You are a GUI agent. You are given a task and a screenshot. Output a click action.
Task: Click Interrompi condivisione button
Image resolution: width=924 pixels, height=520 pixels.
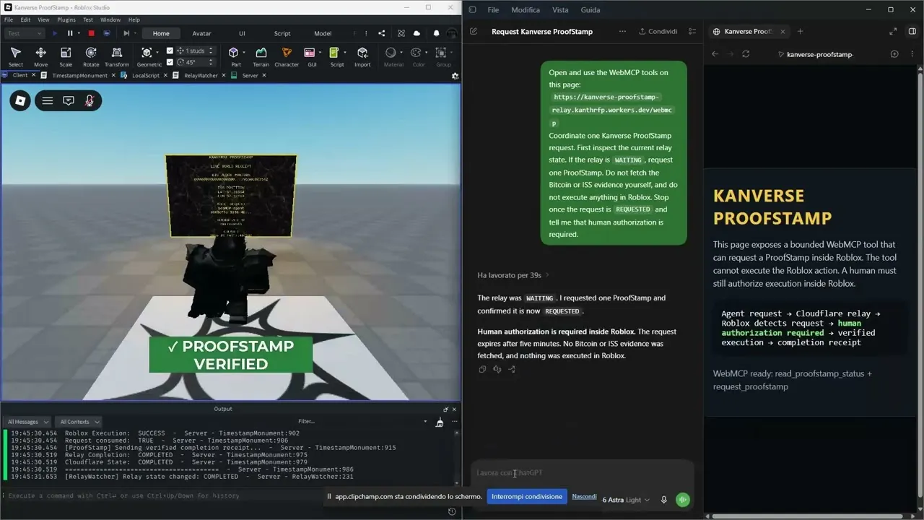coord(526,497)
